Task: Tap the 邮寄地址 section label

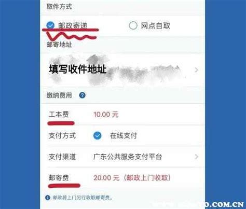Action: coord(59,45)
